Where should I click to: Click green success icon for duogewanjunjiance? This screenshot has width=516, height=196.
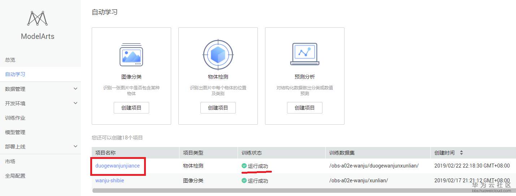pyautogui.click(x=244, y=166)
